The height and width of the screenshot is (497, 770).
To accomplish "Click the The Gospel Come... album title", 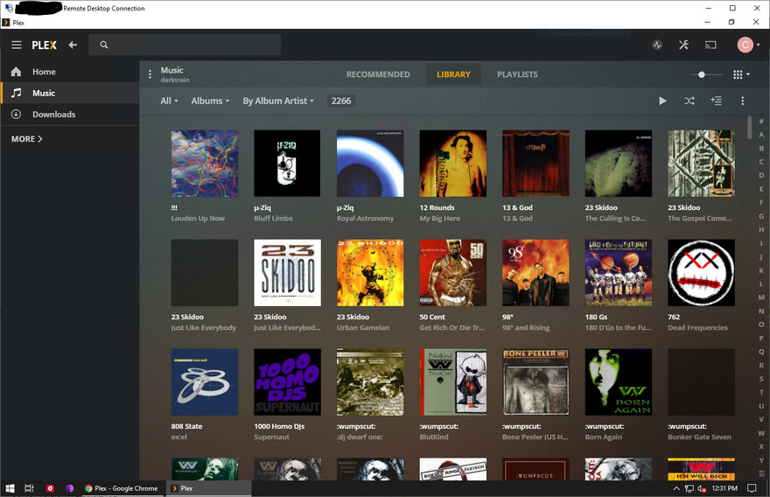I will point(700,219).
